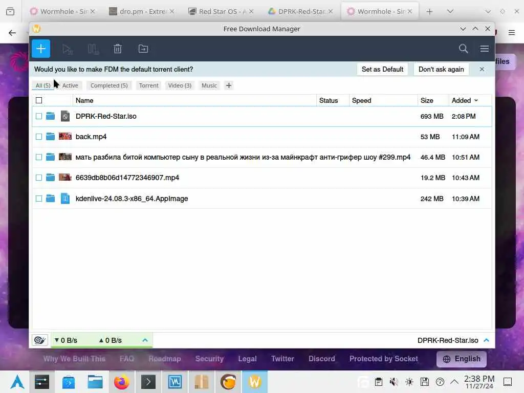Dismiss the default torrent client banner

click(x=482, y=69)
